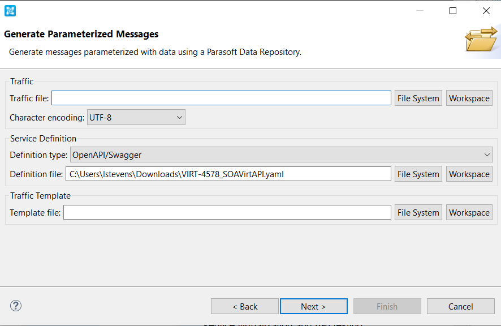Cancel the wizard dialog
501x326 pixels.
pyautogui.click(x=461, y=307)
